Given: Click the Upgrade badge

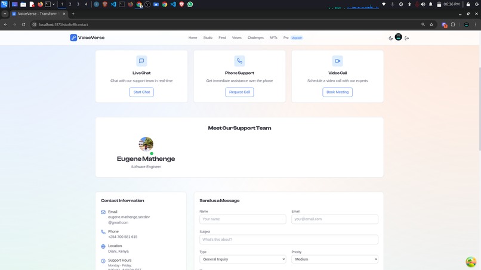Looking at the screenshot, I should (297, 38).
